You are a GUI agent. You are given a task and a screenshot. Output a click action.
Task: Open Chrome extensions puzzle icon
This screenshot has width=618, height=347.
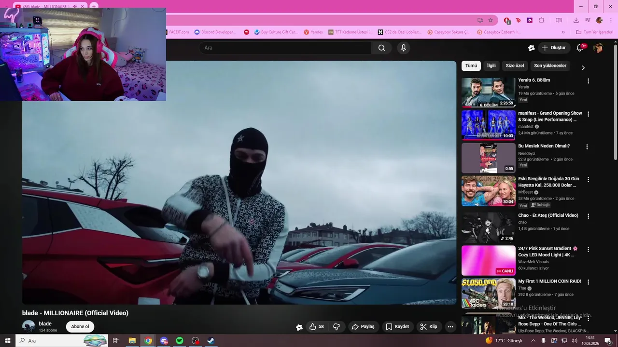tap(542, 20)
